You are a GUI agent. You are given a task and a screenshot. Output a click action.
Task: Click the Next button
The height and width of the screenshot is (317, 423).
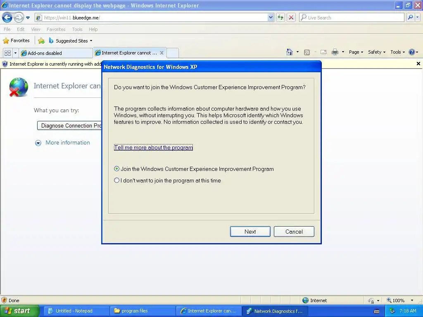click(x=250, y=232)
